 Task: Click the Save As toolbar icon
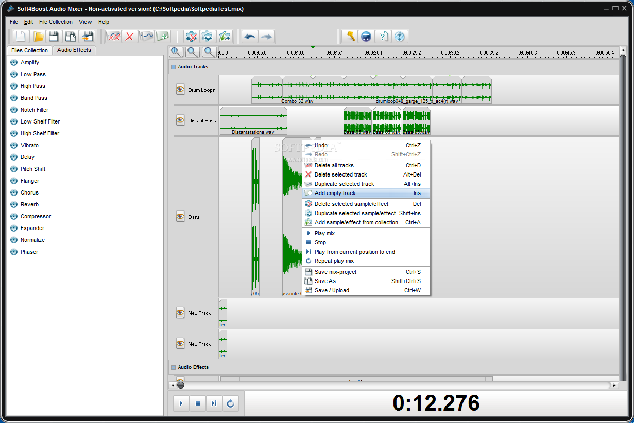(x=70, y=37)
